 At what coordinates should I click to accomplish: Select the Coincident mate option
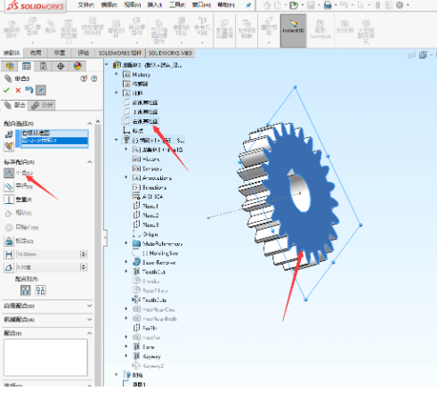[9, 173]
